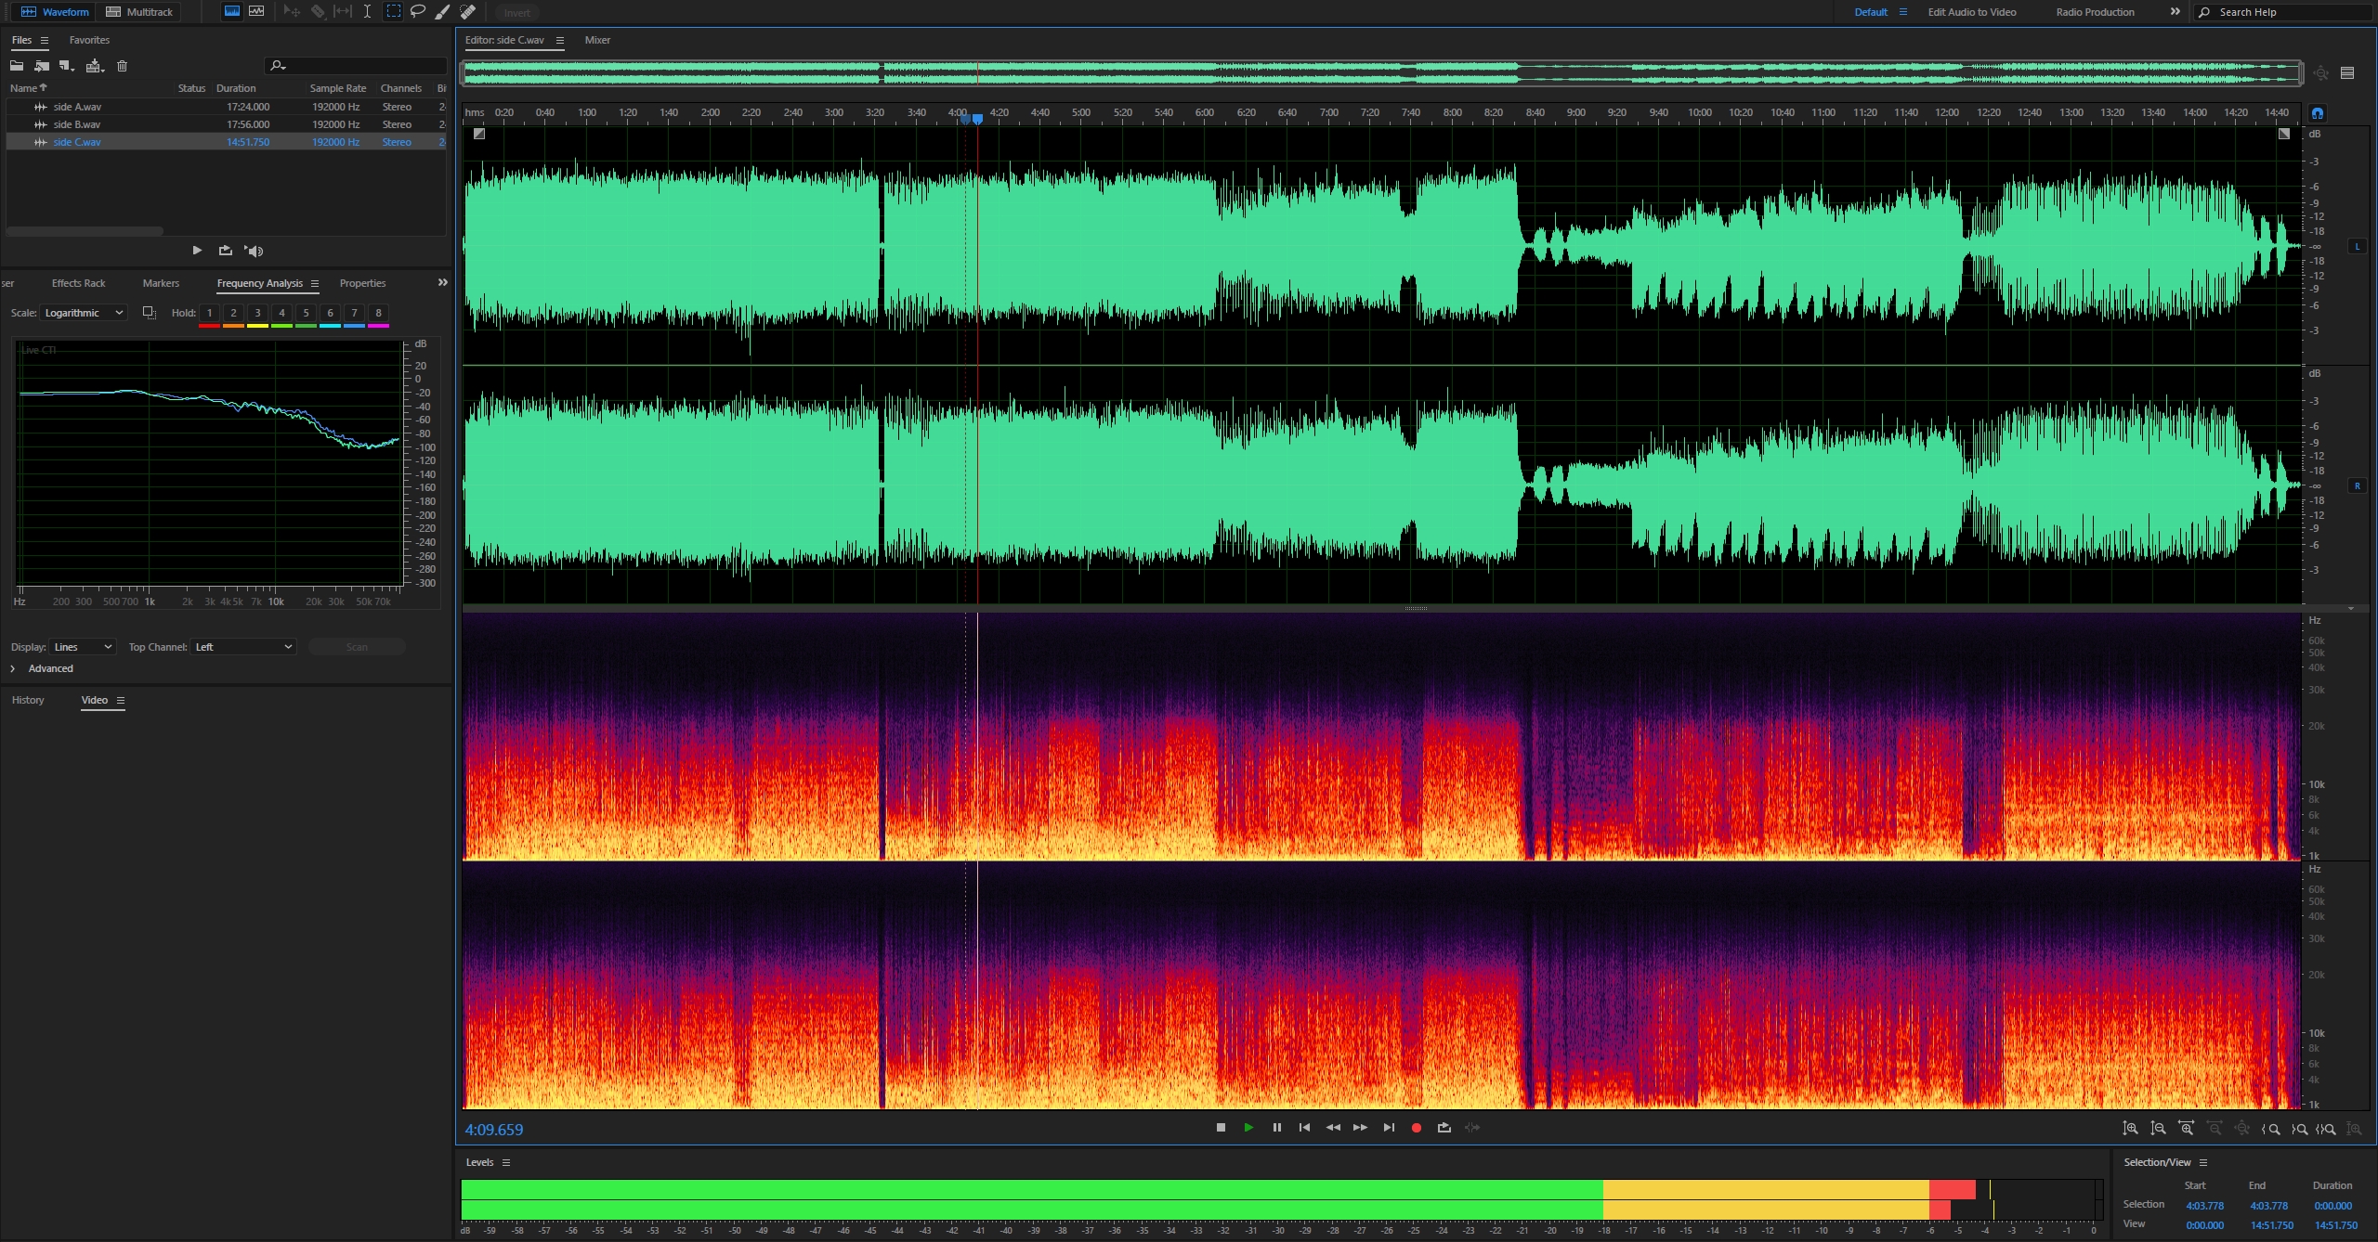Open the Top Channel Left dropdown

pos(243,647)
